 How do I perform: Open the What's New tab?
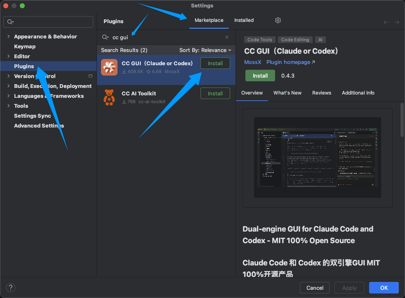click(287, 93)
